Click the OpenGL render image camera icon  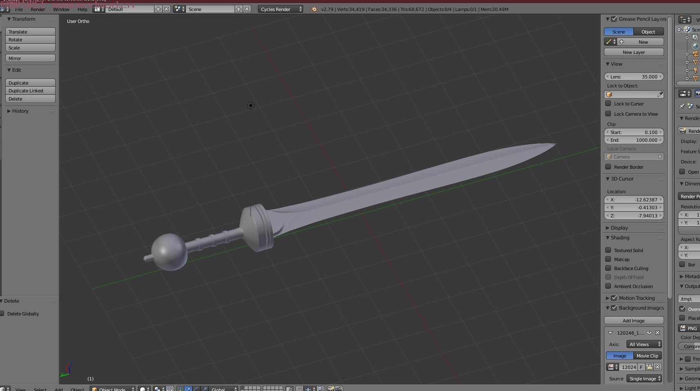coord(331,389)
